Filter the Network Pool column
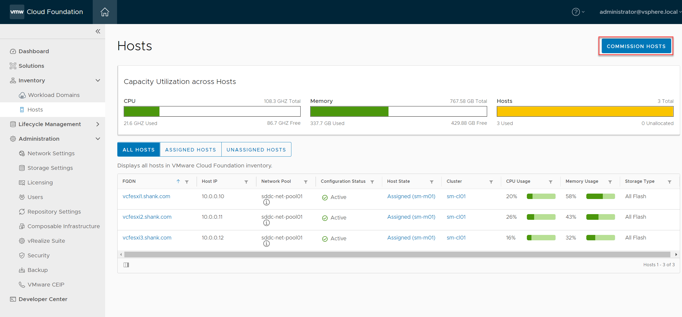682x317 pixels. coord(306,182)
